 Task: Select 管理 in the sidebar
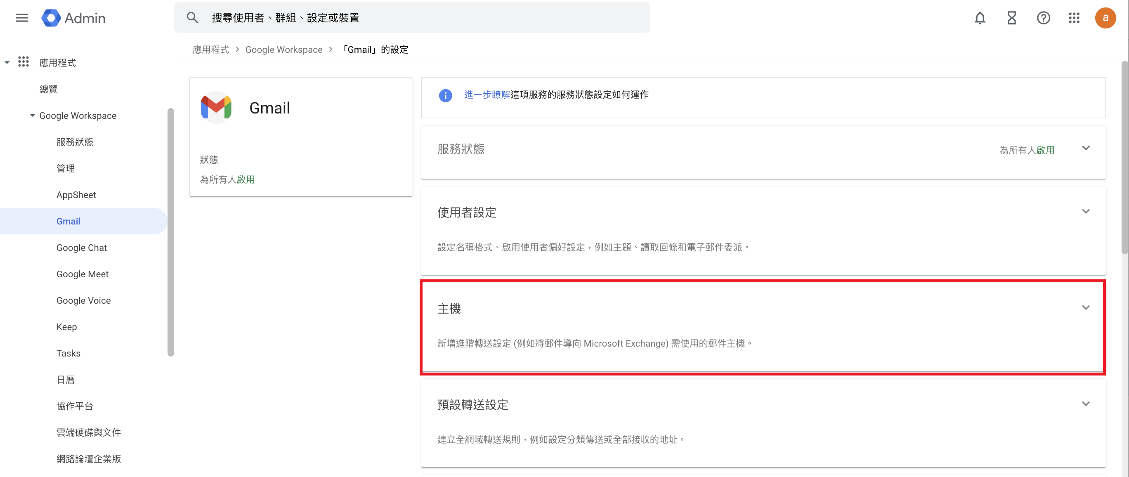point(66,168)
